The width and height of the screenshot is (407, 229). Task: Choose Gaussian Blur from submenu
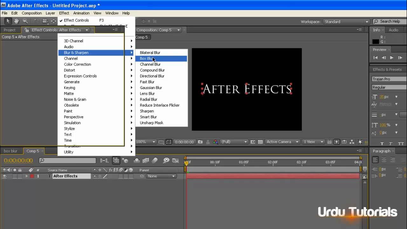tap(161, 88)
